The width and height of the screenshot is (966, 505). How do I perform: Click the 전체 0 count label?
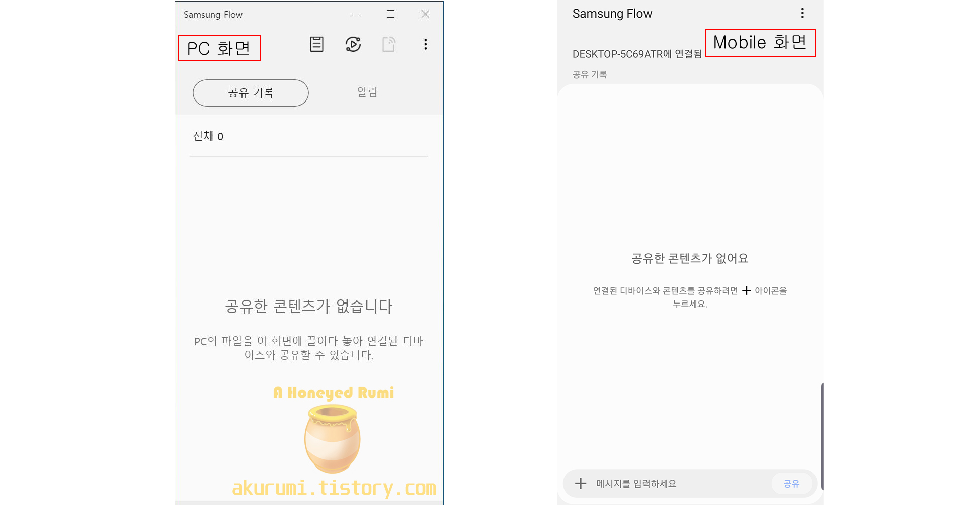point(208,136)
